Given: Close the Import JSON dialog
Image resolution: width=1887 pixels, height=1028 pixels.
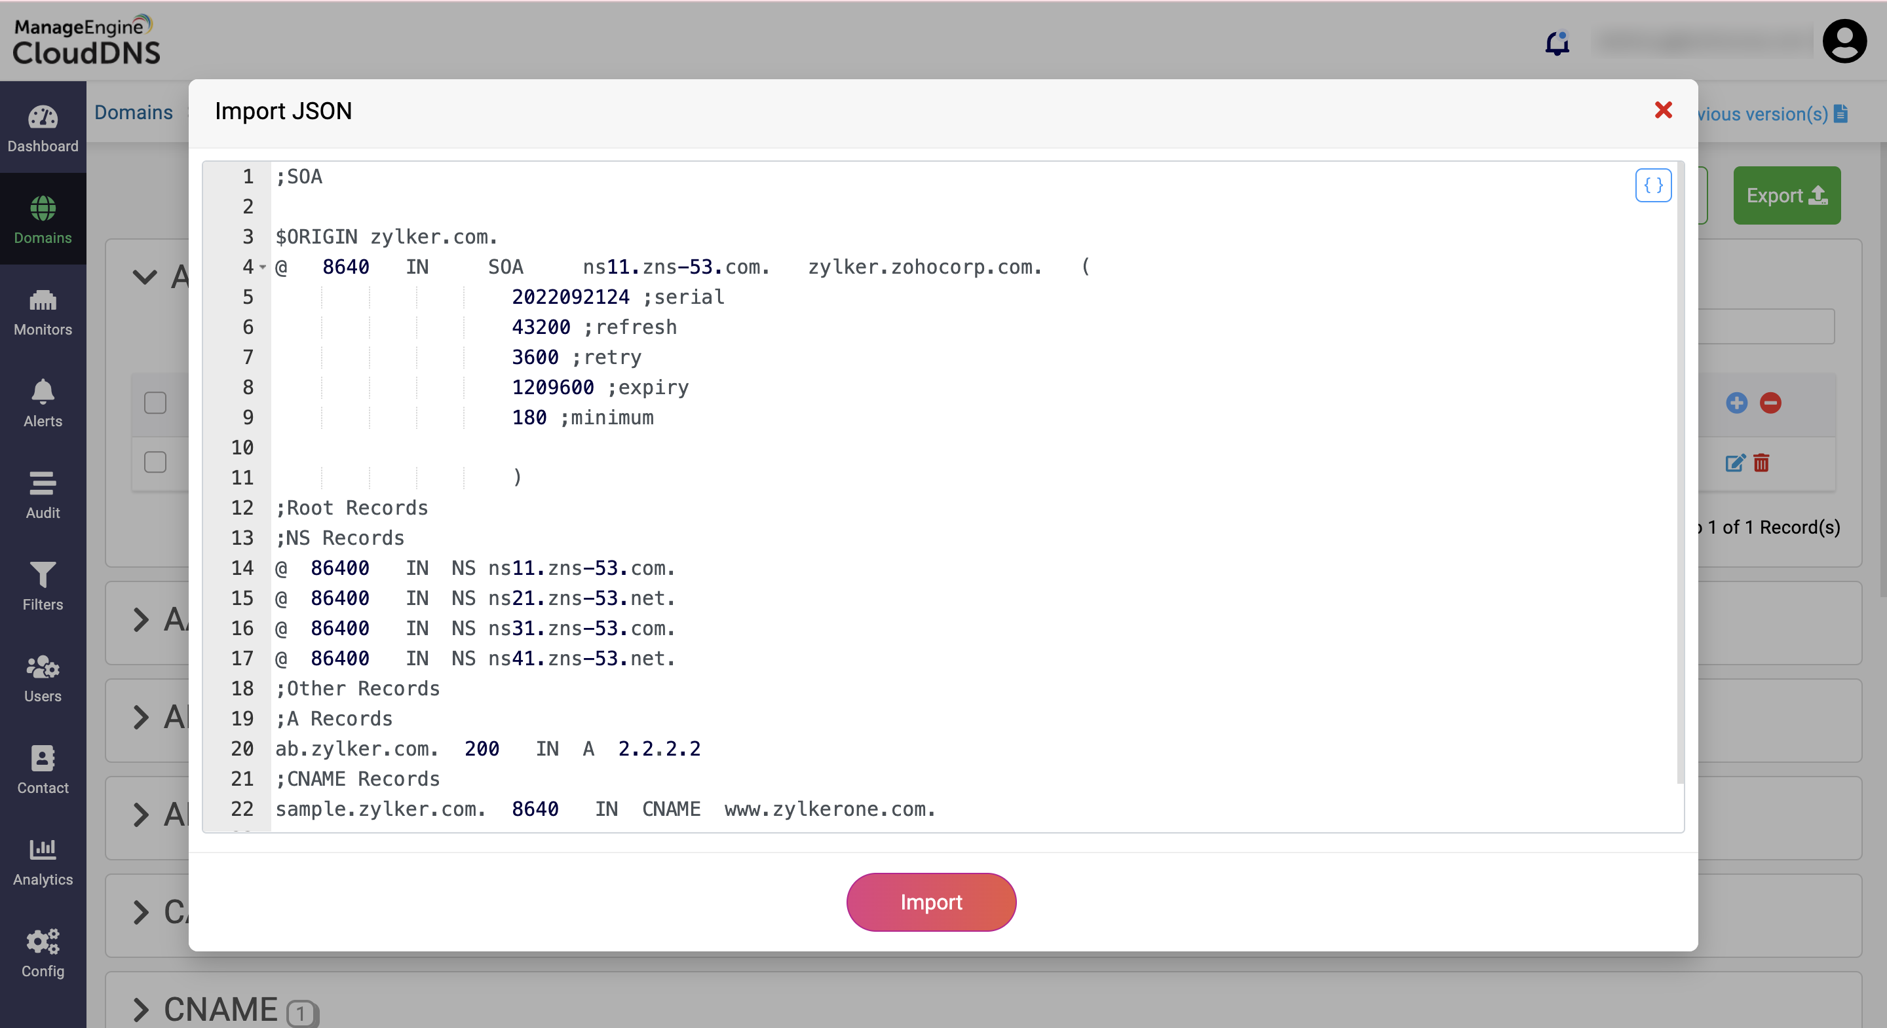Looking at the screenshot, I should coord(1663,111).
